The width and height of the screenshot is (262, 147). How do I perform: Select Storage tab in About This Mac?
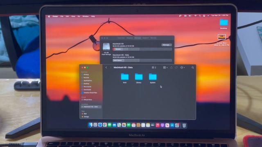(x=138, y=38)
